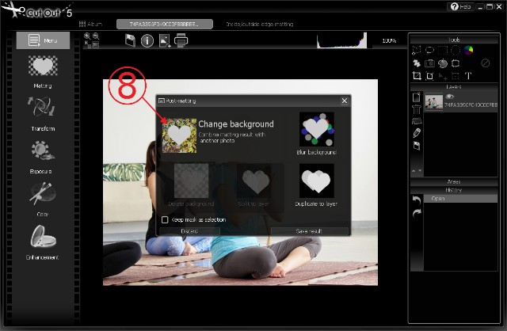Click the Discard button
507x331 pixels.
189,231
